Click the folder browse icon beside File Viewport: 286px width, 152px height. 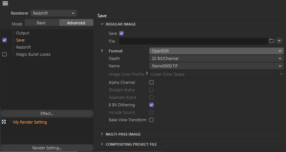272,41
